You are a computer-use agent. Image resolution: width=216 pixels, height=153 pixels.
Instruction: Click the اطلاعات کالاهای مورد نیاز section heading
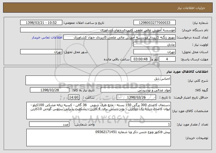pyautogui.click(x=187, y=72)
